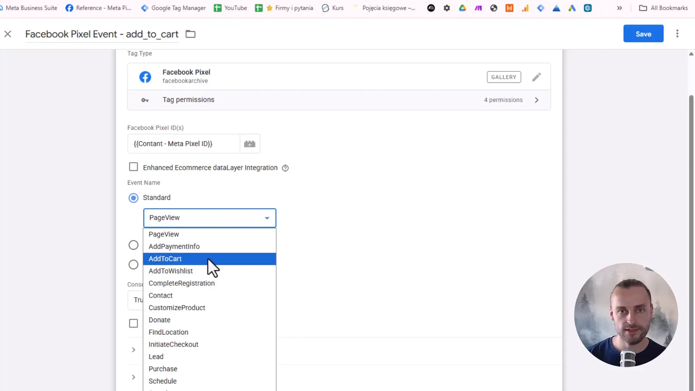
Task: Click the dark globe bookmark icon
Action: (x=494, y=8)
